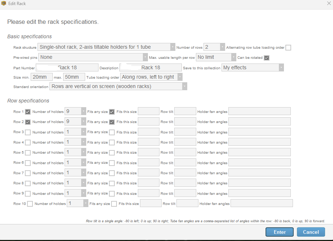Click the app icon in the title bar
The height and width of the screenshot is (241, 333).
pos(4,4)
